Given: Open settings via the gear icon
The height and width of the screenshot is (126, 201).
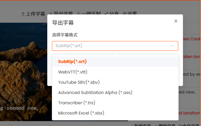Looking at the screenshot, I should coord(124,14).
